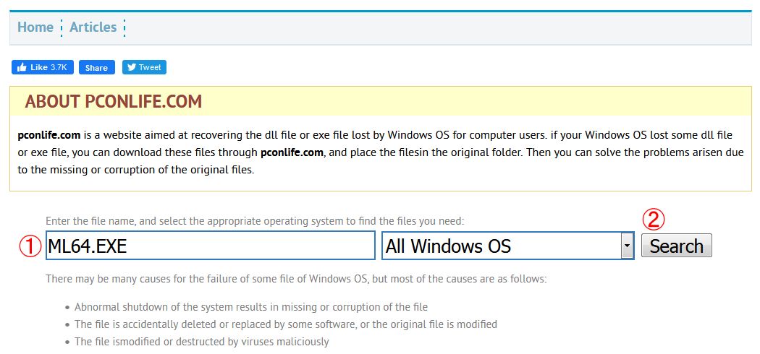Click the 'missing or corruption of the original files' line
This screenshot has width=760, height=354.
click(x=136, y=170)
